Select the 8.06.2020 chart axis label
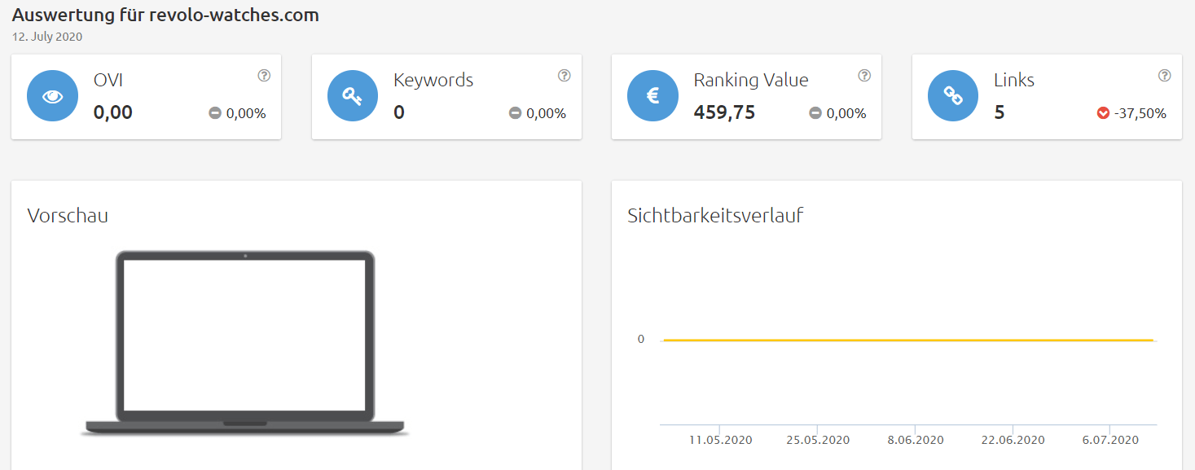Image resolution: width=1195 pixels, height=470 pixels. (x=916, y=440)
